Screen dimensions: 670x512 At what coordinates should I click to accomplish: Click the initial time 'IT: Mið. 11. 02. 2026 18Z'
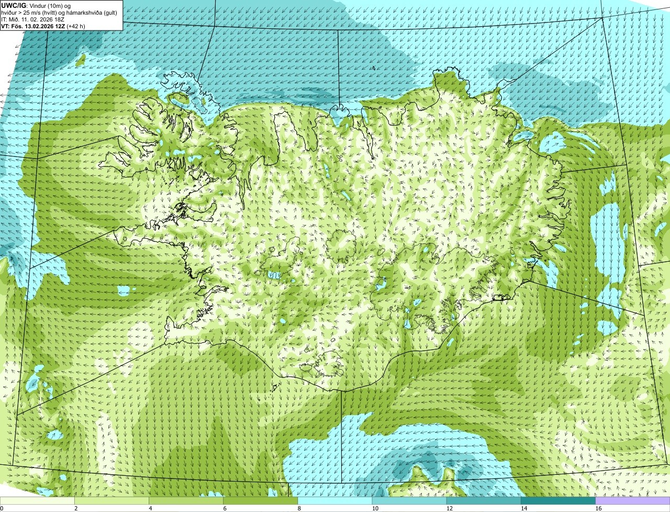point(32,19)
